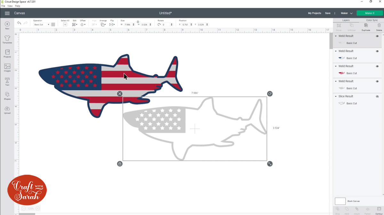This screenshot has height=215, width=384.
Task: Rotate icon in the Rotate section
Action: point(159,25)
